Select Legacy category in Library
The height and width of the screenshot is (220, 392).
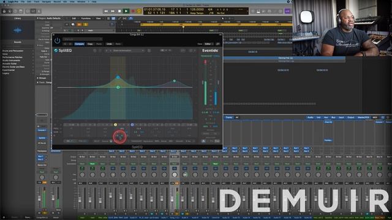[6, 73]
